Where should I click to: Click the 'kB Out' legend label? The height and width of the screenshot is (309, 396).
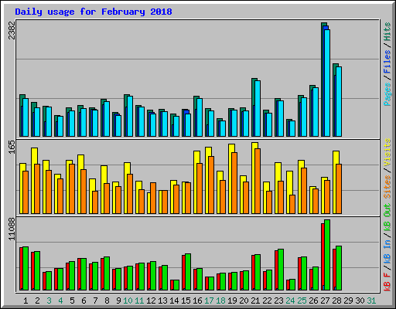pyautogui.click(x=387, y=217)
